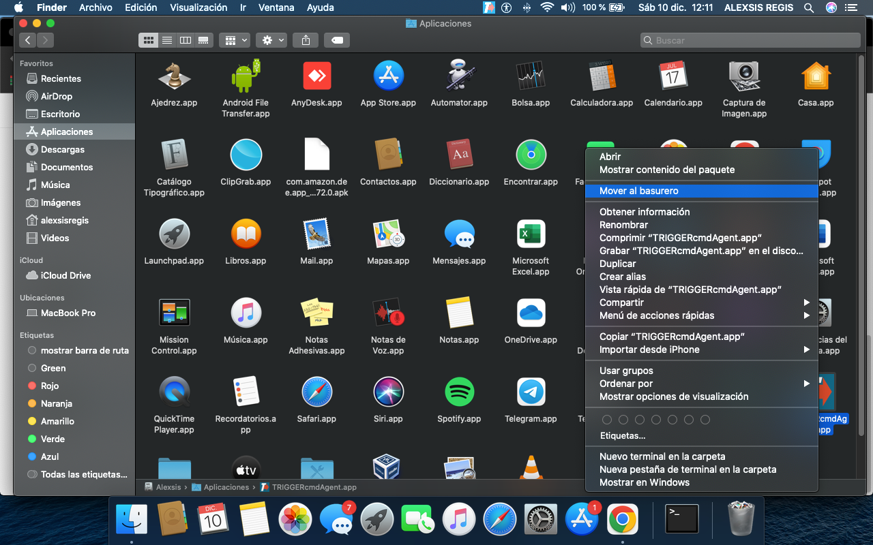Select Catálogo Tipográfico.app icon
Viewport: 873px width, 545px height.
coord(174,155)
